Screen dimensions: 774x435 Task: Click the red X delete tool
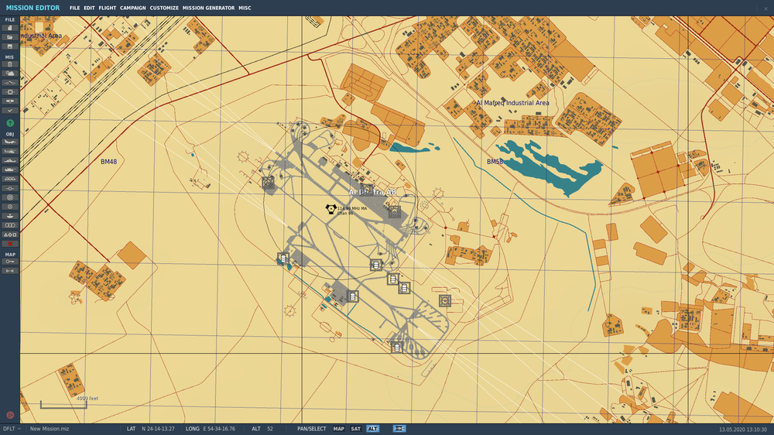click(10, 244)
